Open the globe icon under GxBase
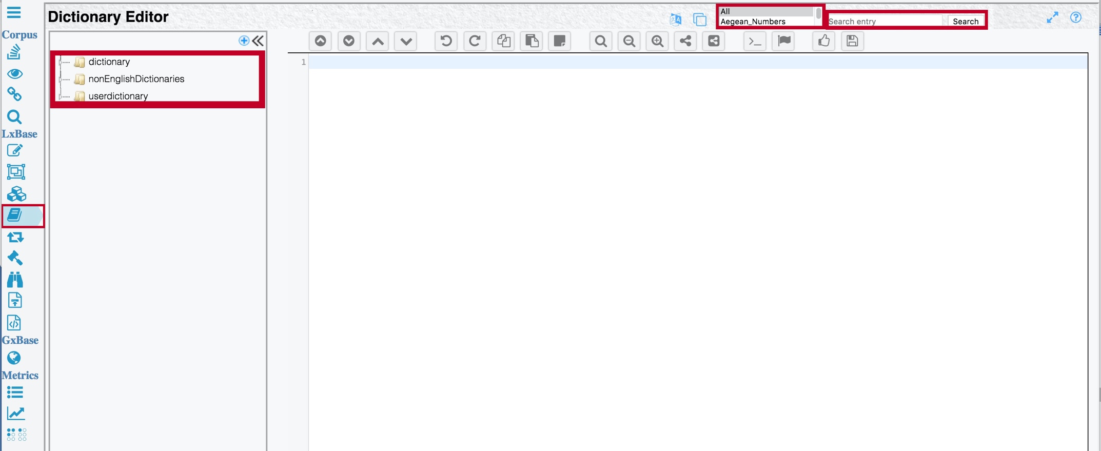Image resolution: width=1101 pixels, height=451 pixels. click(x=14, y=358)
